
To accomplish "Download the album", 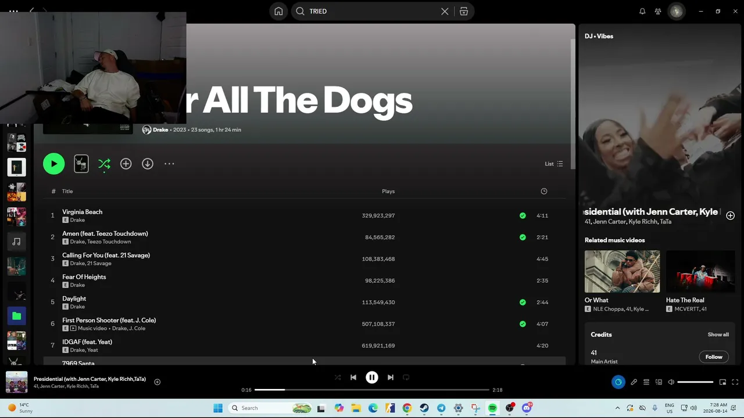I will point(148,164).
